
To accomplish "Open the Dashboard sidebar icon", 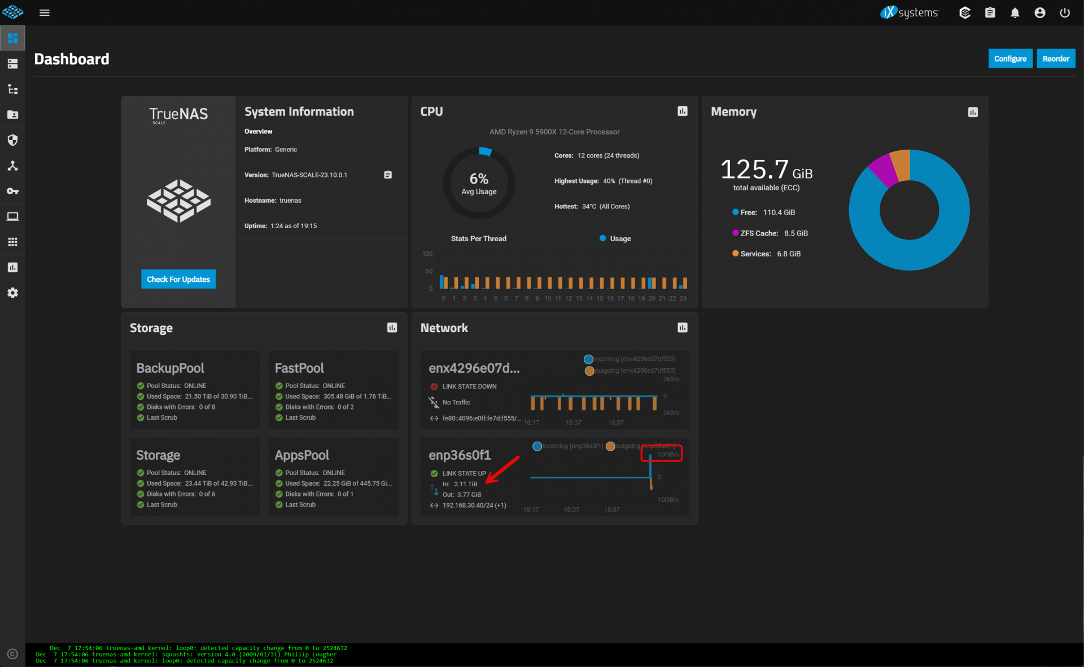I will pos(12,38).
